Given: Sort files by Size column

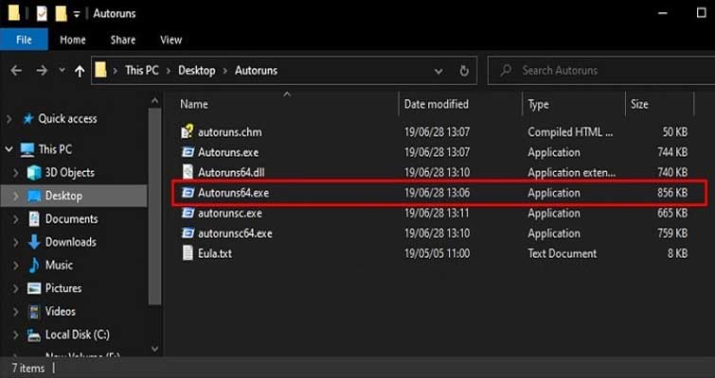Looking at the screenshot, I should [639, 104].
